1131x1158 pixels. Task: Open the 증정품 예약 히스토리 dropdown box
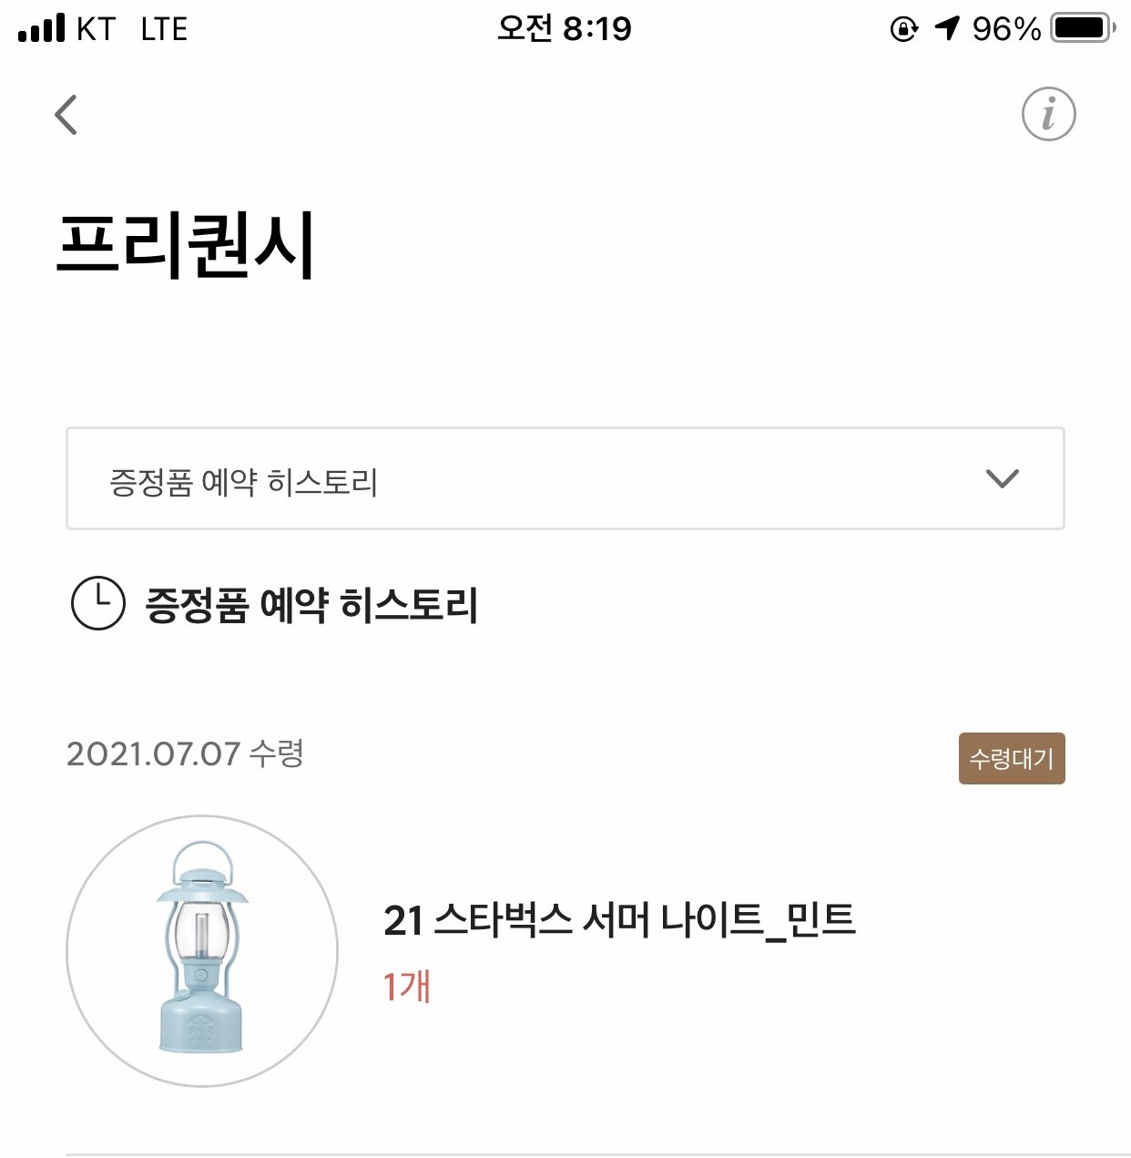565,478
